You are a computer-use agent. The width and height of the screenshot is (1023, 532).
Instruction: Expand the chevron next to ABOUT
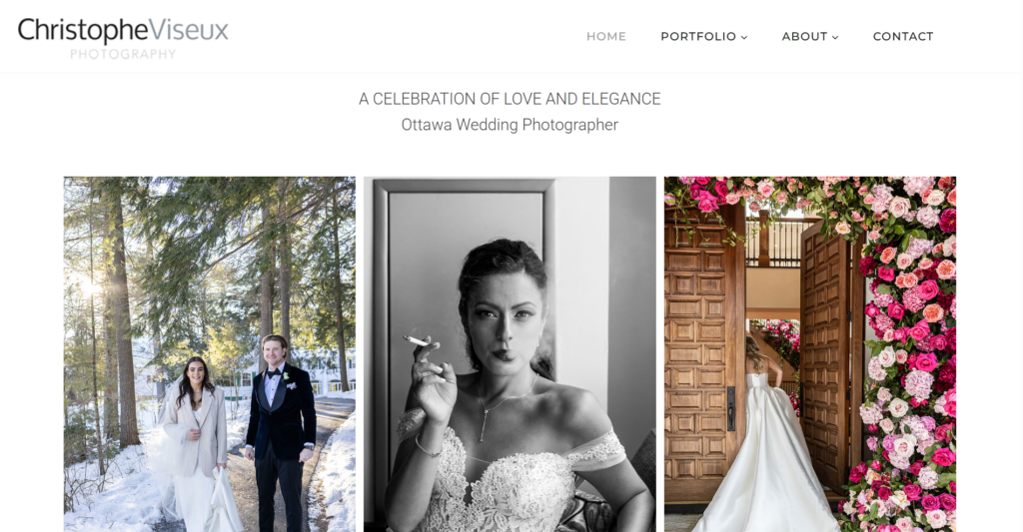(x=835, y=37)
